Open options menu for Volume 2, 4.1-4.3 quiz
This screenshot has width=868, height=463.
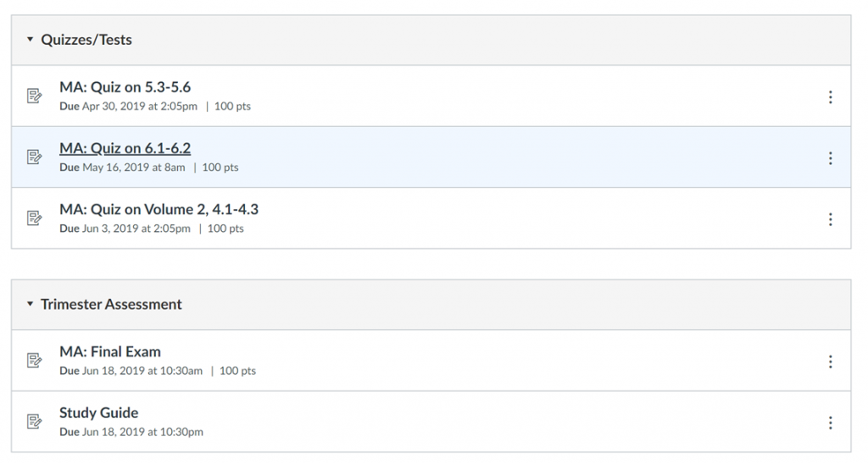click(830, 219)
